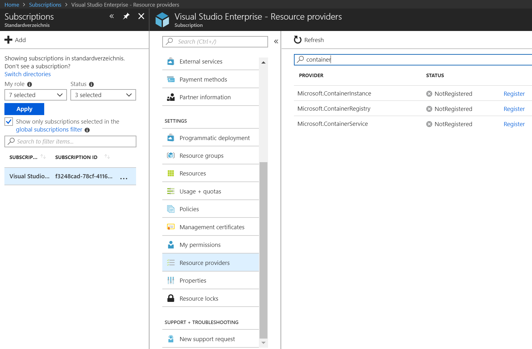Click the External services bag icon
This screenshot has width=532, height=349.
click(x=171, y=61)
